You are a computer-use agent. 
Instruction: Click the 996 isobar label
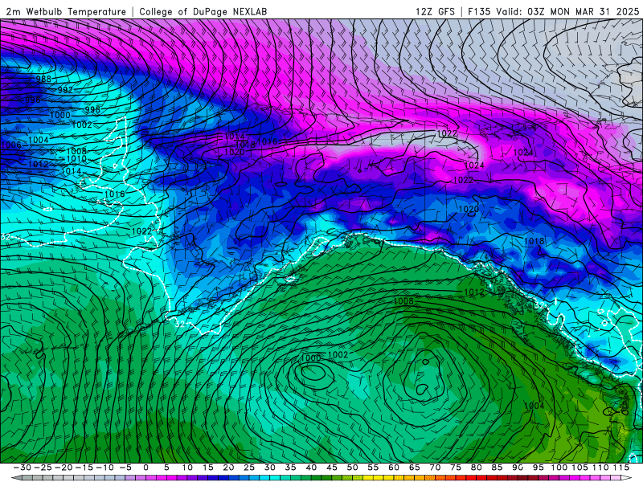click(x=32, y=100)
